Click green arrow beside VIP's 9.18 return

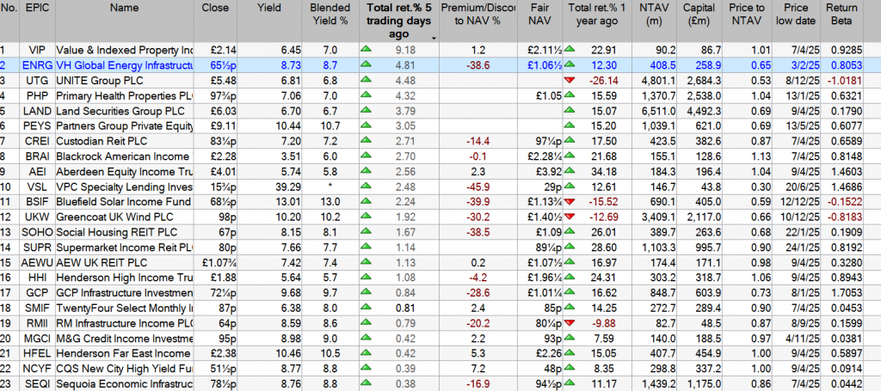367,50
